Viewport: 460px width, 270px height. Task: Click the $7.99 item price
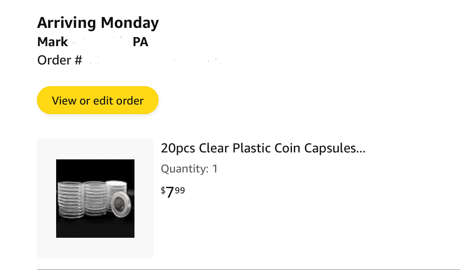coord(173,192)
